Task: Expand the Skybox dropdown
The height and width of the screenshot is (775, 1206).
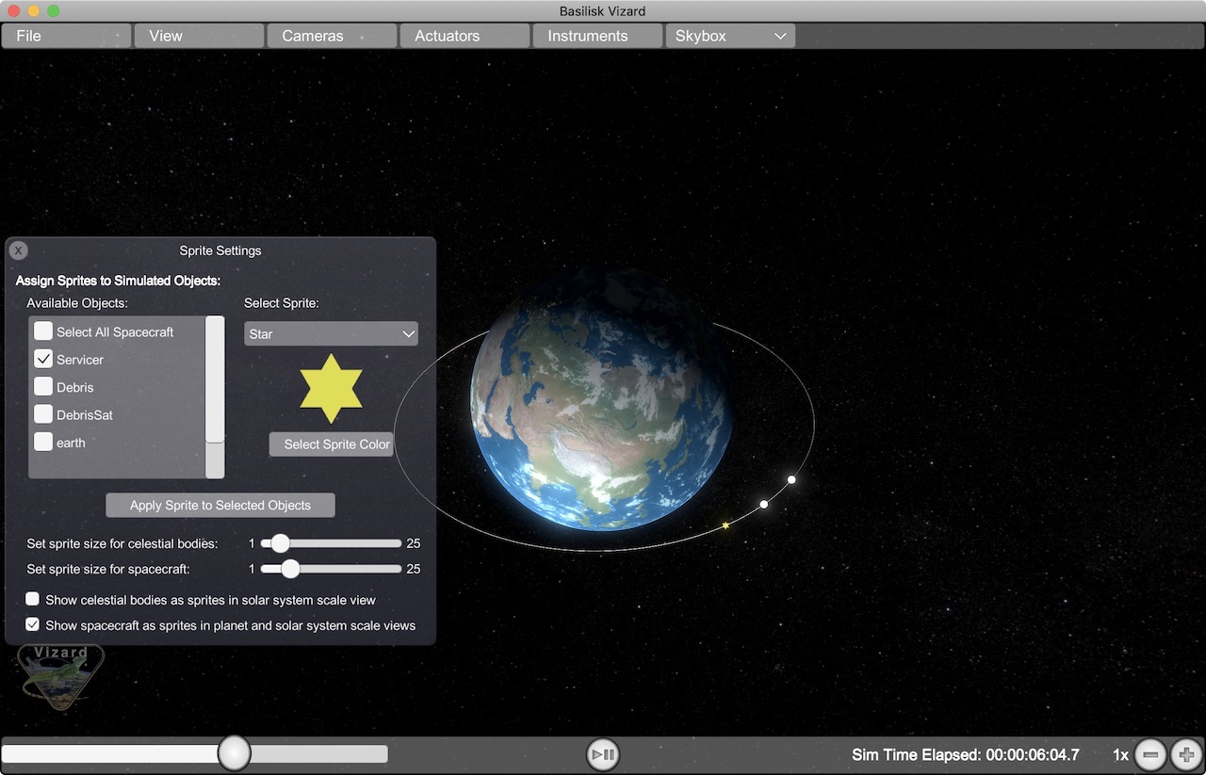Action: pyautogui.click(x=730, y=36)
